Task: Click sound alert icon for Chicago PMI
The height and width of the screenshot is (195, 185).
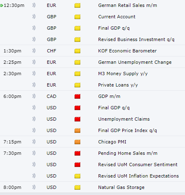Action: click(34, 142)
